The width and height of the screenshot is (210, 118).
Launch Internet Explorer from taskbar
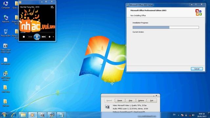coord(13,115)
